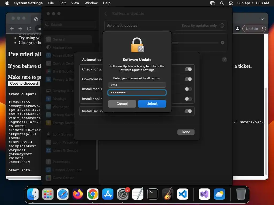The image size is (274, 205).
Task: Open System Settings from the Dock
Action: (123, 194)
